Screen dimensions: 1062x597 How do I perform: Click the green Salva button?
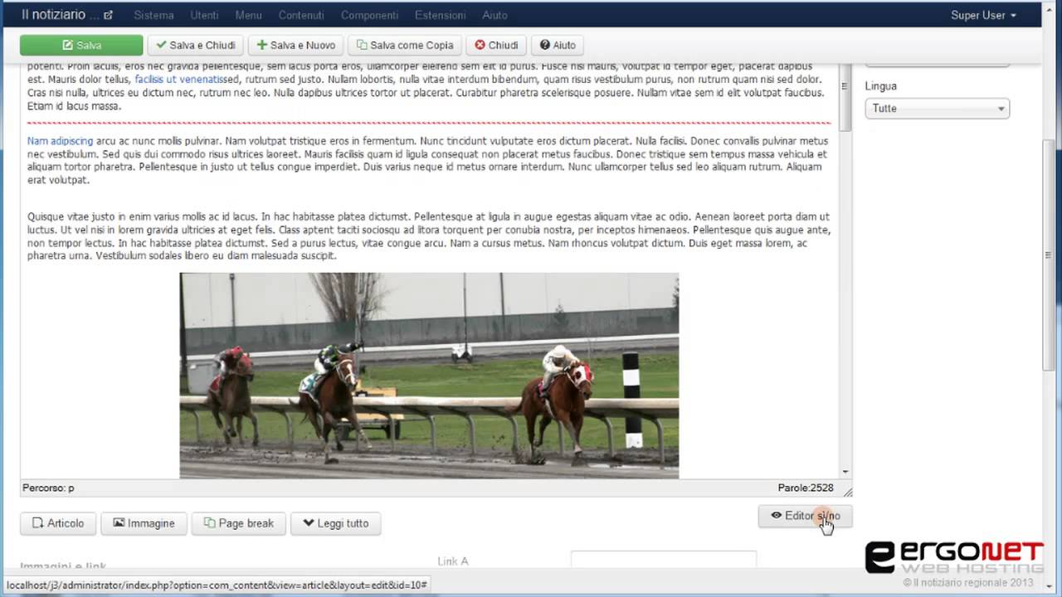click(x=81, y=45)
